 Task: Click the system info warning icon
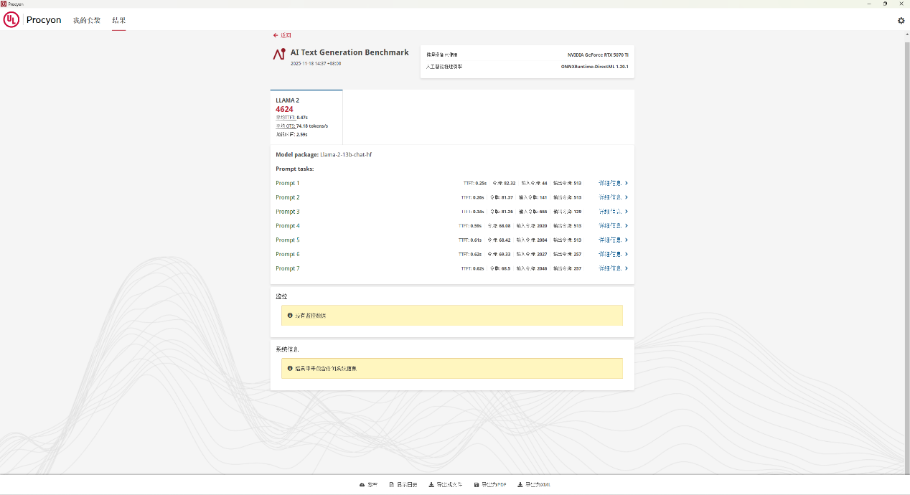pyautogui.click(x=290, y=368)
